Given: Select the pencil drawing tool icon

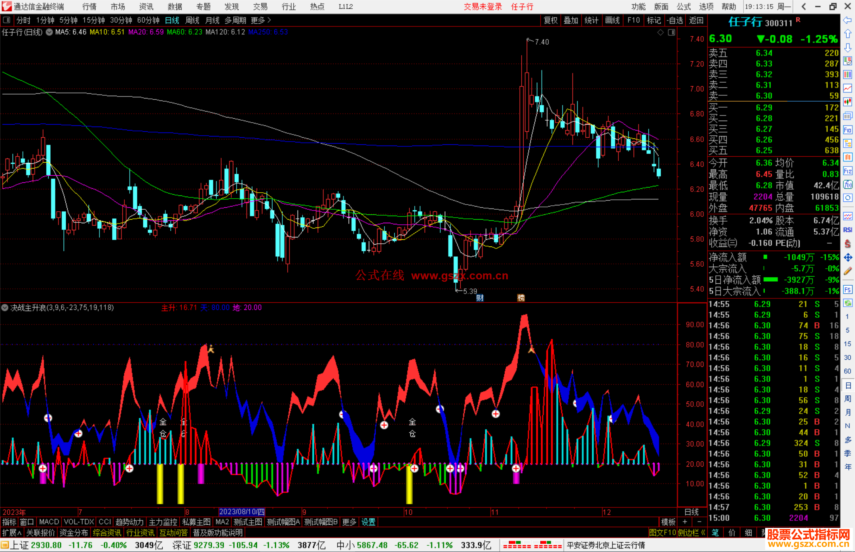Looking at the screenshot, I should point(847,271).
